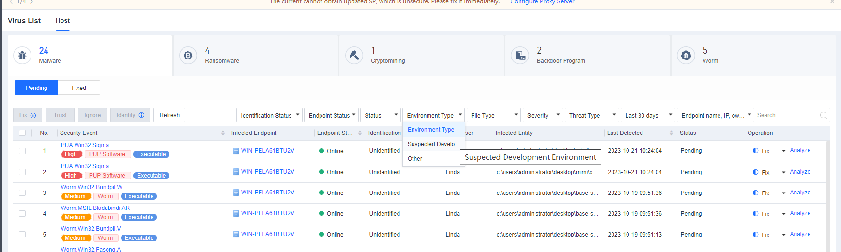Click the Ransomware bitcoin shield icon
Screen dimensions: 841x252
coord(188,56)
